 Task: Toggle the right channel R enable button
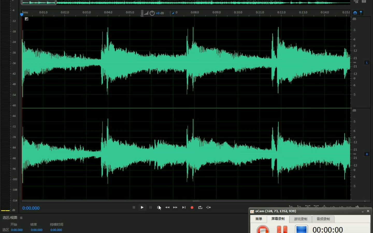coord(367,154)
